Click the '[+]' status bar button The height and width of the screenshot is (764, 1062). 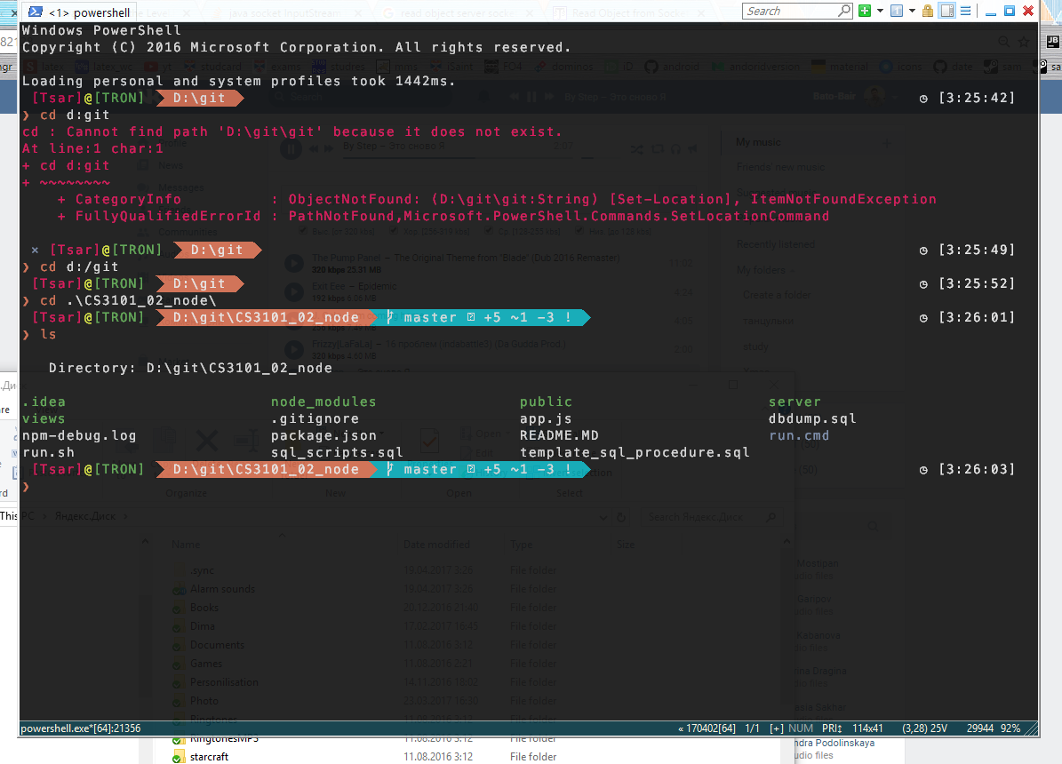click(x=777, y=728)
